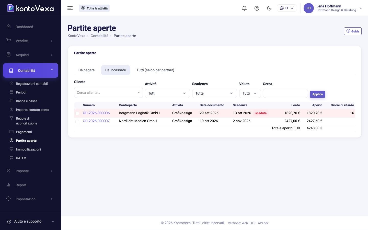The width and height of the screenshot is (368, 230).
Task: Expand the Impostazioni sidebar menu
Action: pyautogui.click(x=31, y=199)
